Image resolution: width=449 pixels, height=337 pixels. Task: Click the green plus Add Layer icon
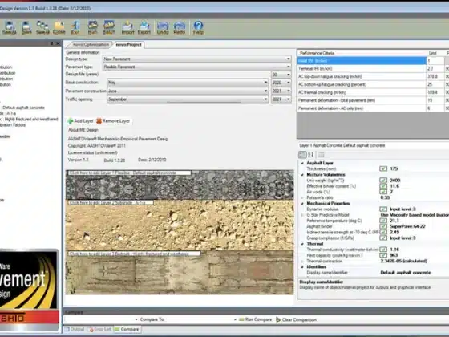pos(71,121)
